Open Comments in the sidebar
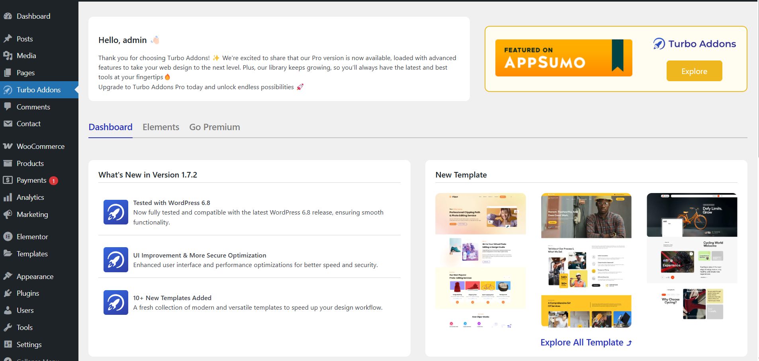The image size is (759, 361). [x=39, y=107]
